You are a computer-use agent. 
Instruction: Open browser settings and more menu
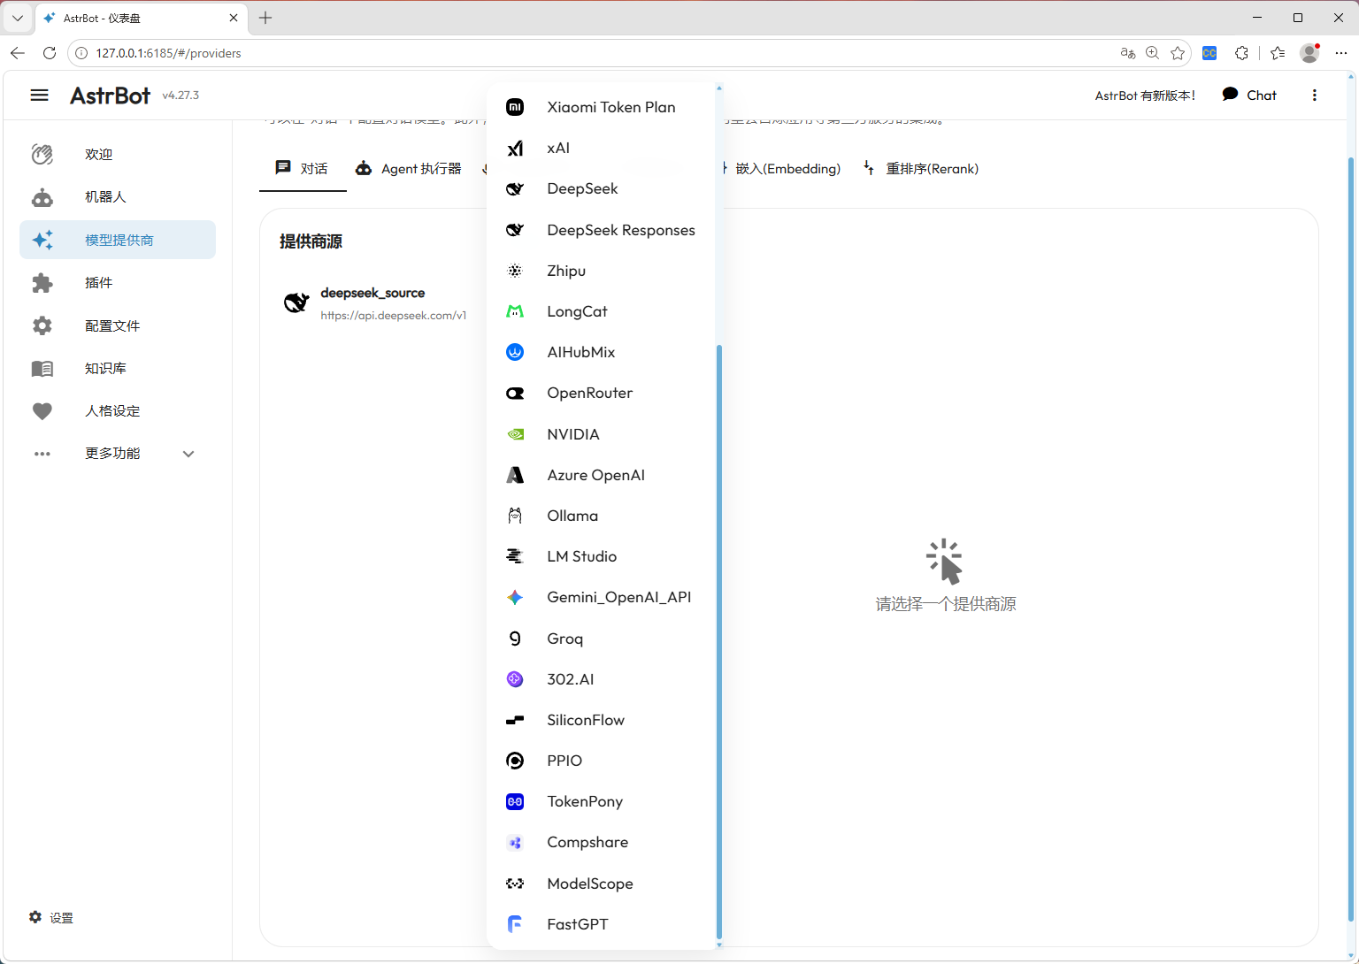pyautogui.click(x=1340, y=53)
